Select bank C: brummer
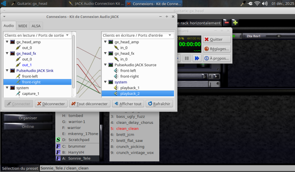Image resolution: width=295 pixels, height=172 pixels. tap(77, 146)
